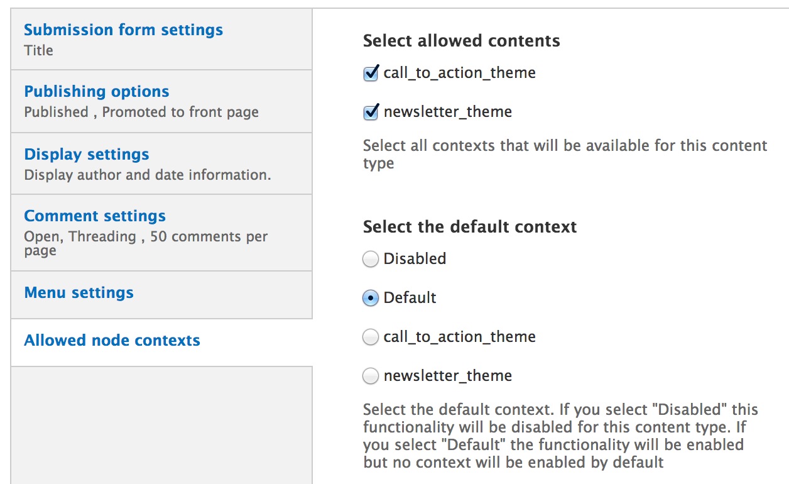Click the Select the default context heading
The width and height of the screenshot is (789, 484).
(469, 227)
